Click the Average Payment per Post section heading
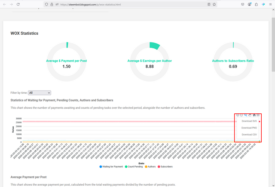The height and width of the screenshot is (187, 275). point(28,177)
